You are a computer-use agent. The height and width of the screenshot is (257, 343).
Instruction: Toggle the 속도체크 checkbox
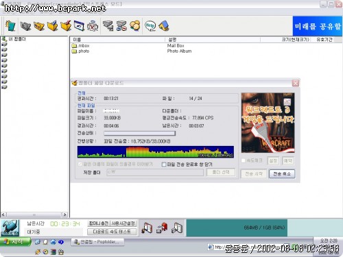point(244,161)
